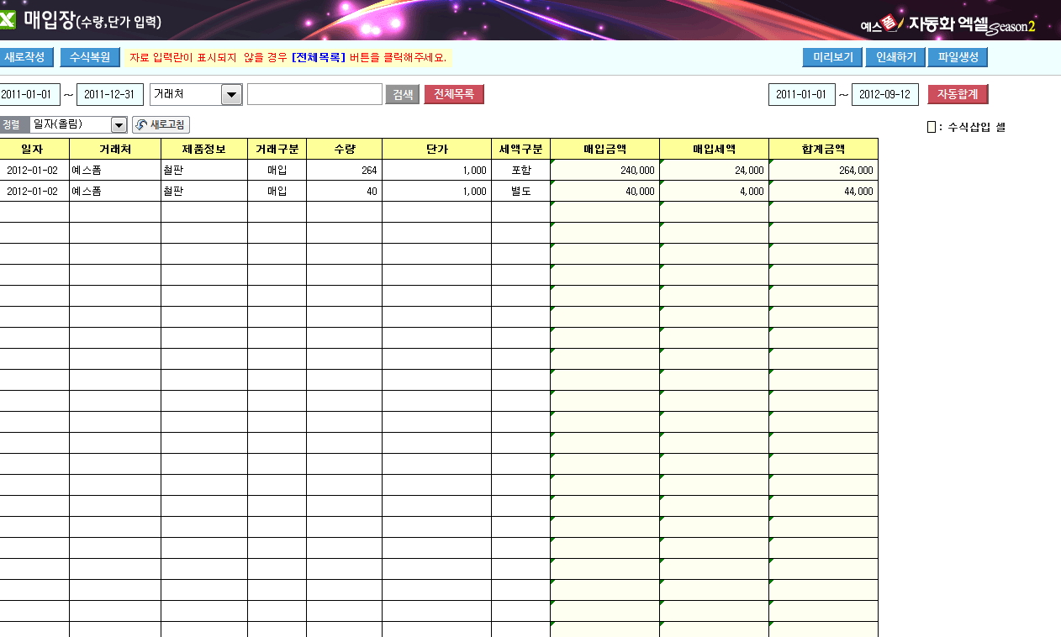1061x637 pixels.
Task: Click the 단가 column header
Action: 436,149
